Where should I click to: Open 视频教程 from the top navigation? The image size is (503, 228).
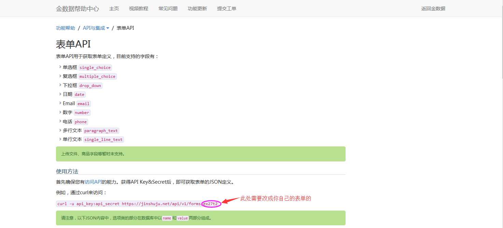click(x=139, y=9)
